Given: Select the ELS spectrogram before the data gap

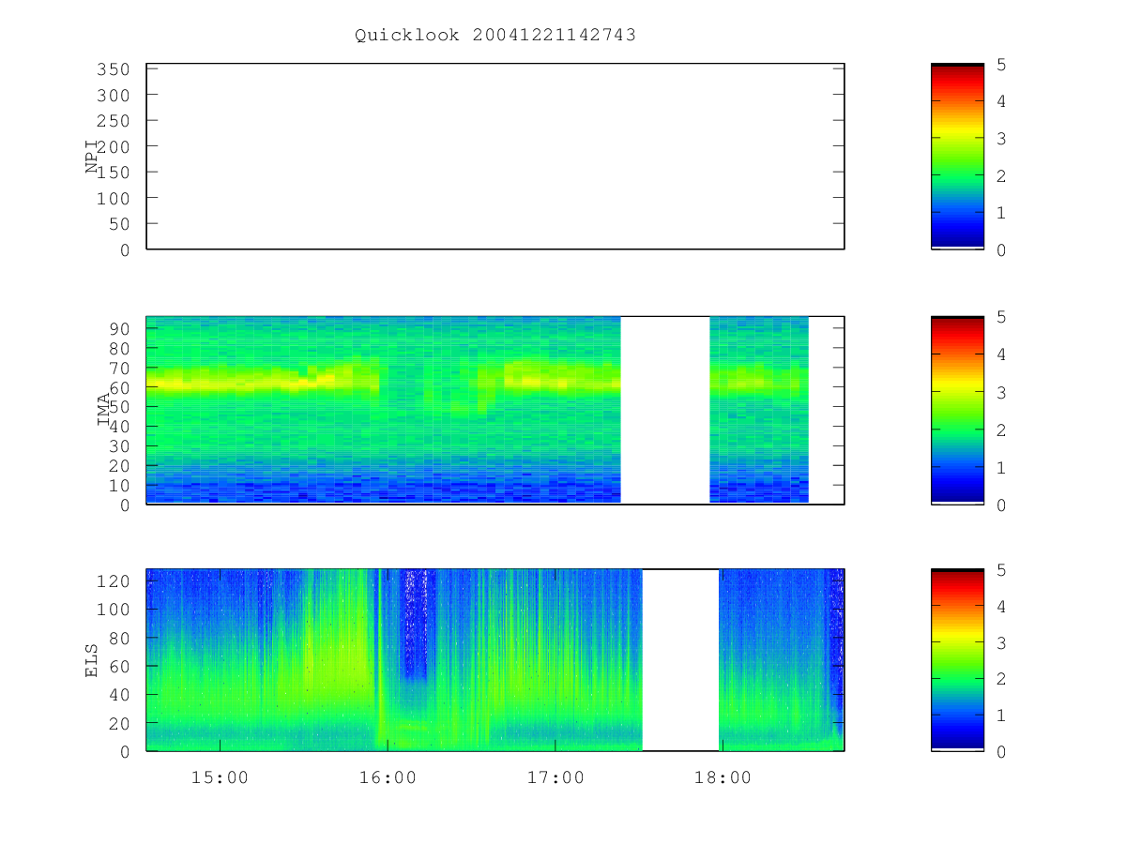Looking at the screenshot, I should 394,660.
